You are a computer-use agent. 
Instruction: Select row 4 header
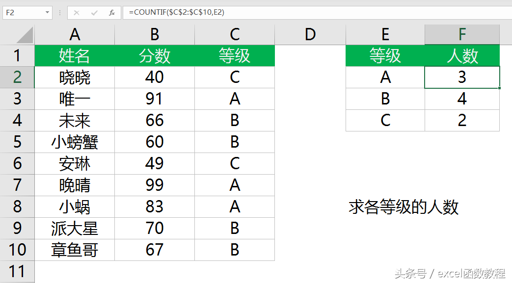click(x=17, y=121)
